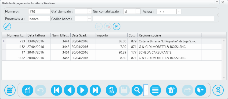Click amount 7.90 cell

111,47
